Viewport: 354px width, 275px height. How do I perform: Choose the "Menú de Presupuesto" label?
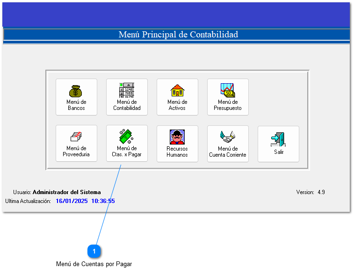[x=228, y=105]
